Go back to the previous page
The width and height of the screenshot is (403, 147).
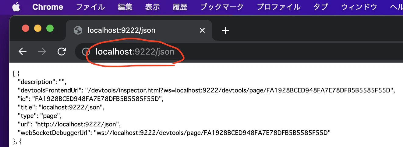(x=23, y=52)
